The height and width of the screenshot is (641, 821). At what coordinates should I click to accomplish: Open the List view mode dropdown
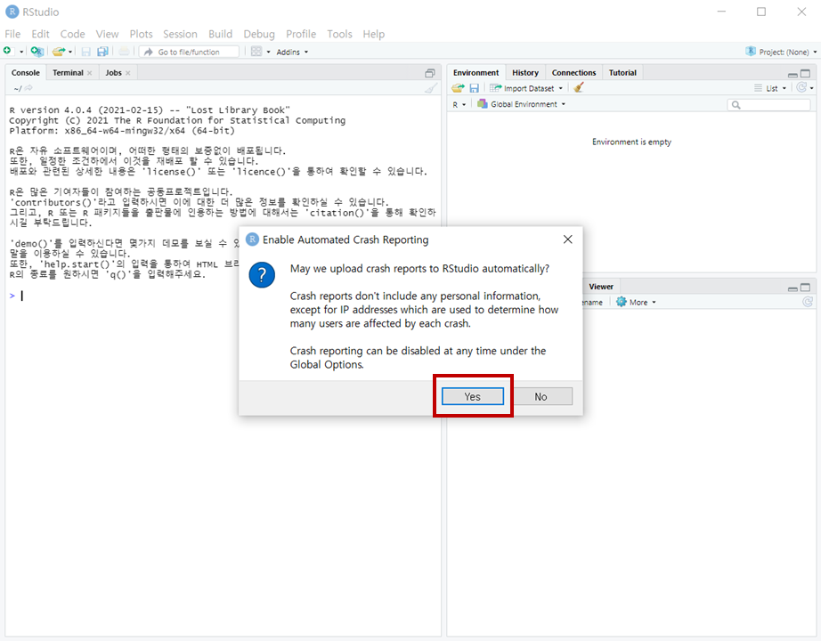(769, 88)
